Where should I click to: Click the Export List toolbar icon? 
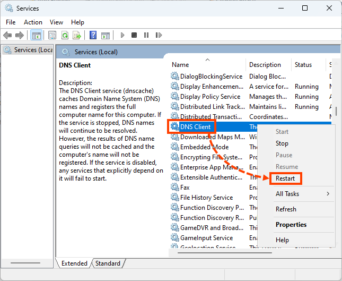77,36
